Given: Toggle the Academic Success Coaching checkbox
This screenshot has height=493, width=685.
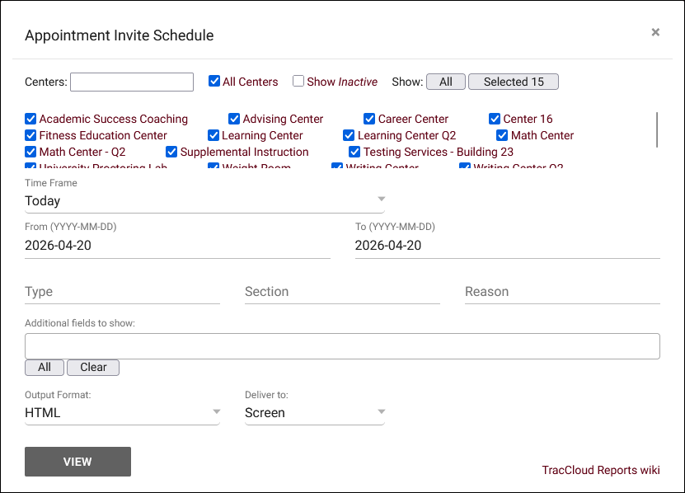Looking at the screenshot, I should 30,119.
